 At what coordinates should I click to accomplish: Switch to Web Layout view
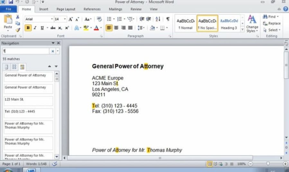(221, 164)
